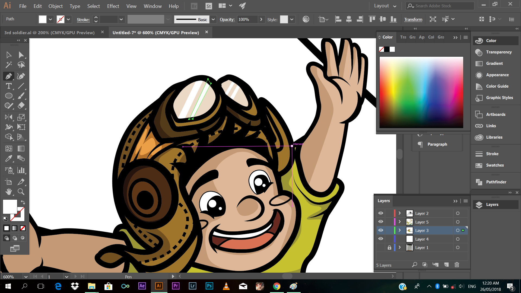Screen dimensions: 521x293
Task: Expand Layer 5 contents
Action: click(400, 222)
